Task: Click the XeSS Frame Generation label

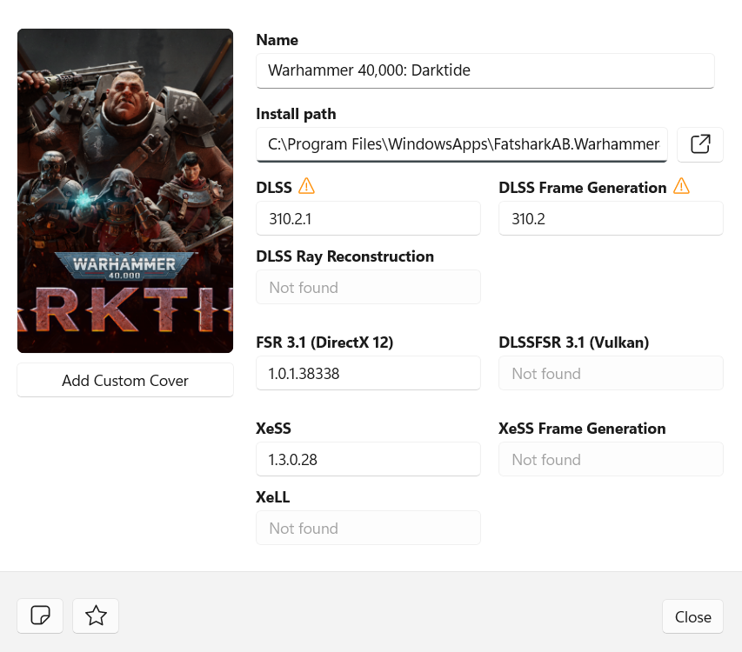Action: point(582,429)
